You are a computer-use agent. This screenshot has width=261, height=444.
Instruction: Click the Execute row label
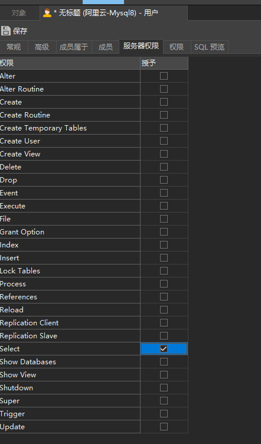(x=13, y=206)
